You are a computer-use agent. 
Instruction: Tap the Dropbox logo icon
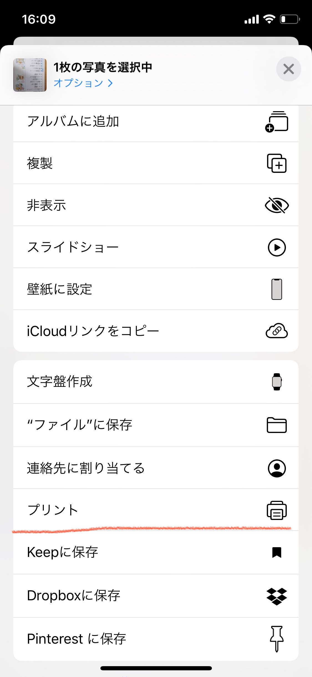click(277, 596)
